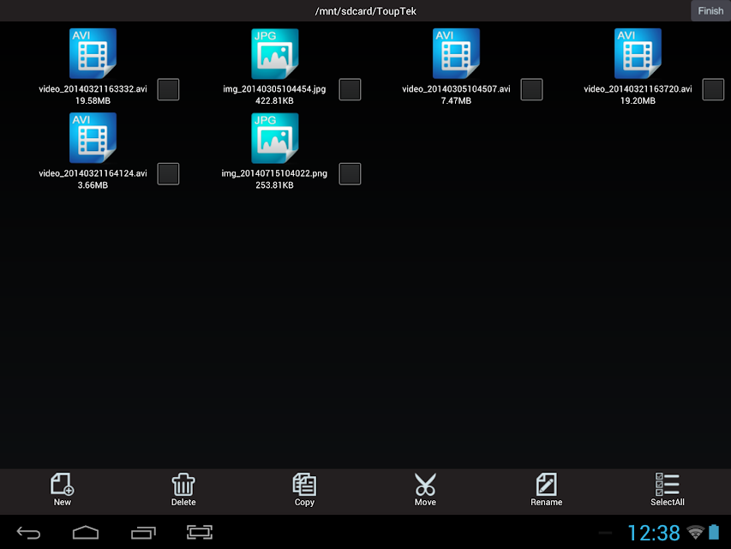Tap the file name video_20140321164124.avi

(x=93, y=173)
